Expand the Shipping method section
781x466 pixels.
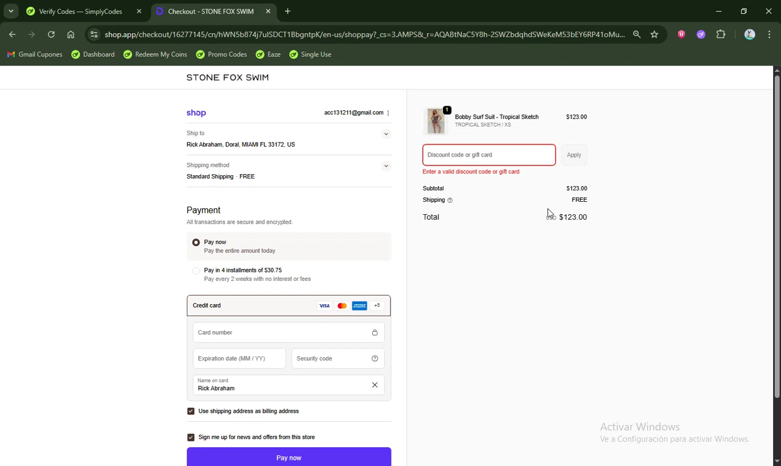pyautogui.click(x=386, y=166)
